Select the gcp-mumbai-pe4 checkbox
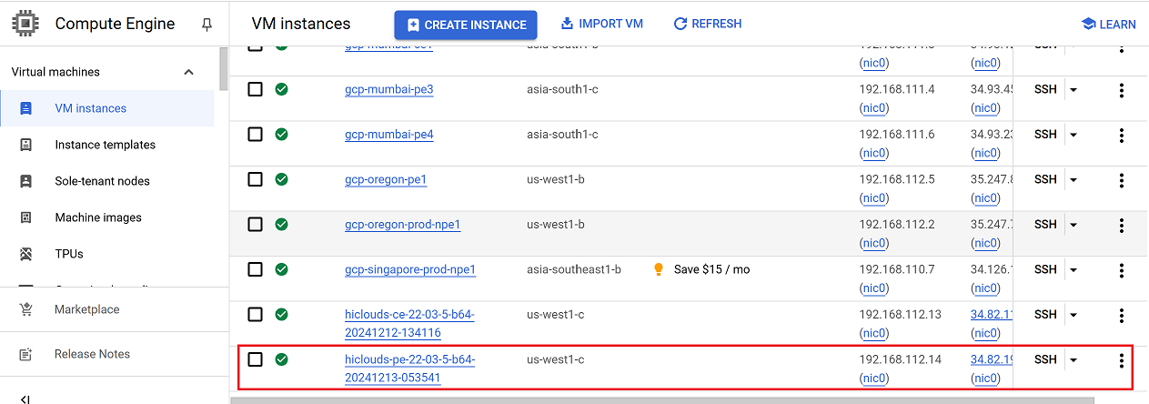This screenshot has height=404, width=1149. (256, 134)
